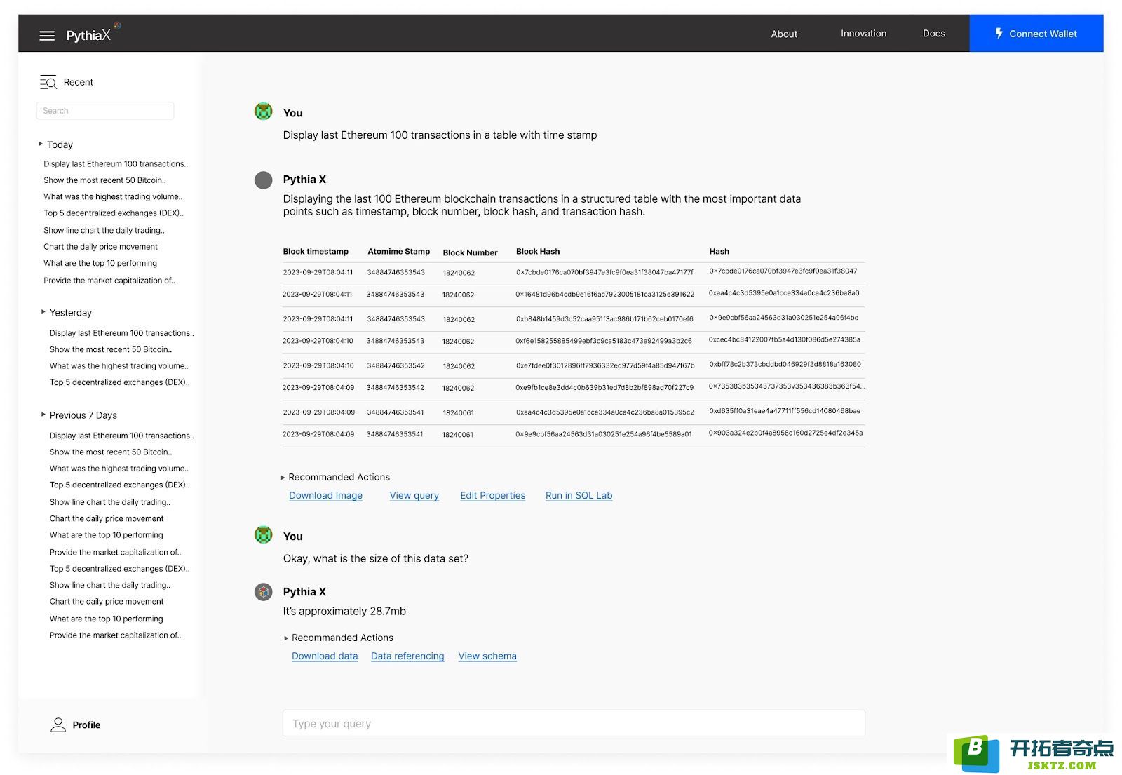Click the Block timestamp column header
The height and width of the screenshot is (775, 1122).
[316, 251]
